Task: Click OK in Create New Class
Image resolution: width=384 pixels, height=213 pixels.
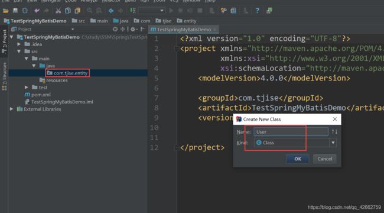Action: pos(298,159)
